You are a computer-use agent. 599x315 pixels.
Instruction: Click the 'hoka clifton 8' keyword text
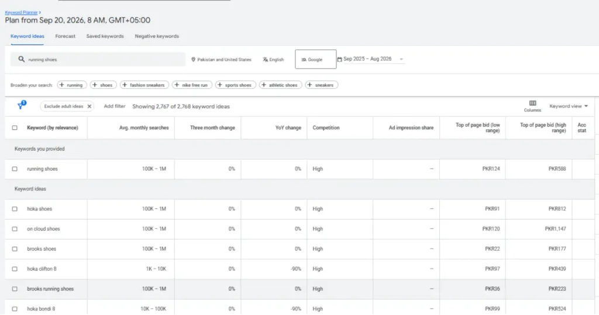[x=42, y=269]
